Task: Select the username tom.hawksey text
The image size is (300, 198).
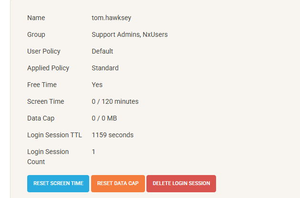Action: [x=112, y=18]
